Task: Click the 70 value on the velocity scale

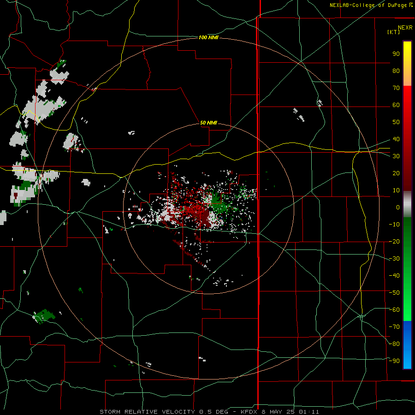Action: pyautogui.click(x=396, y=88)
